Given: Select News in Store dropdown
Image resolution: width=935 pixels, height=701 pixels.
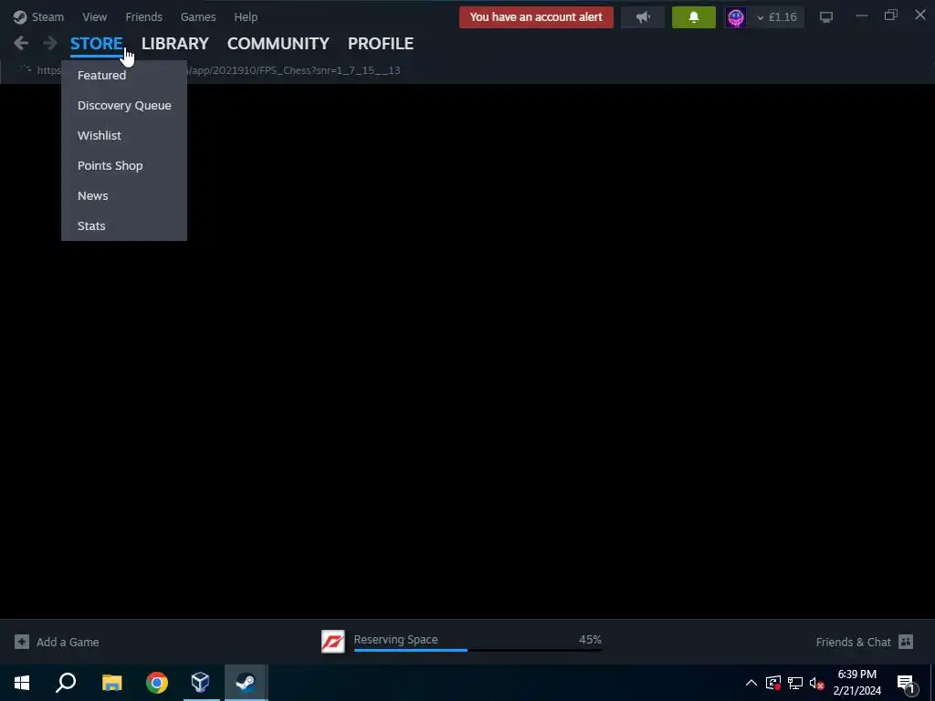Looking at the screenshot, I should [x=124, y=195].
